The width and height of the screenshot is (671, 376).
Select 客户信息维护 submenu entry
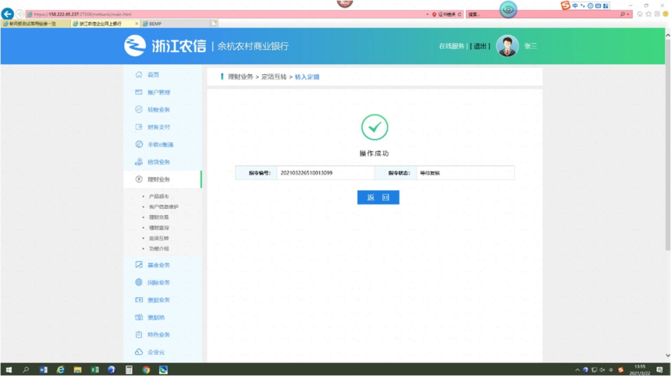[163, 207]
